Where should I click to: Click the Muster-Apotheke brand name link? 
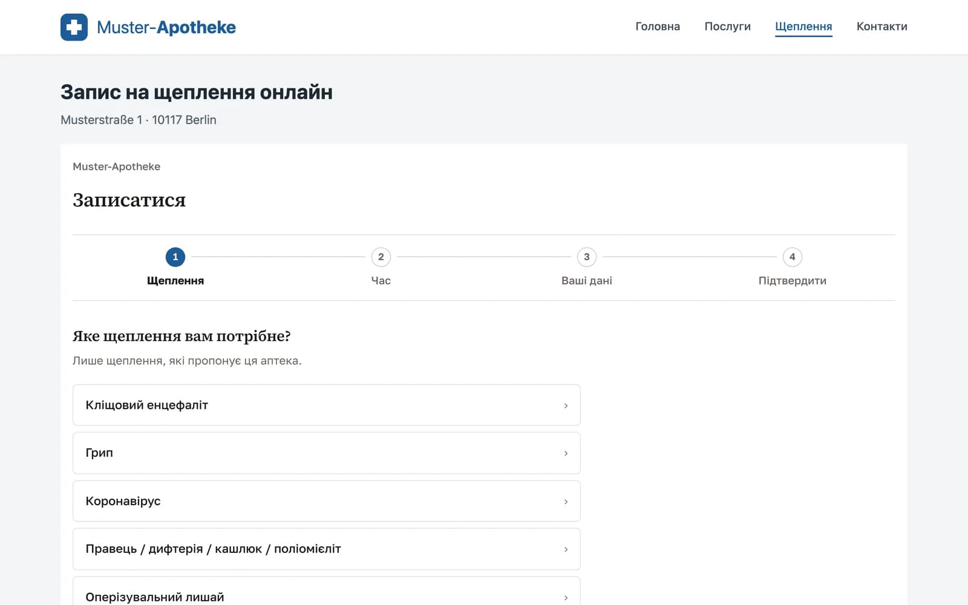coord(166,27)
